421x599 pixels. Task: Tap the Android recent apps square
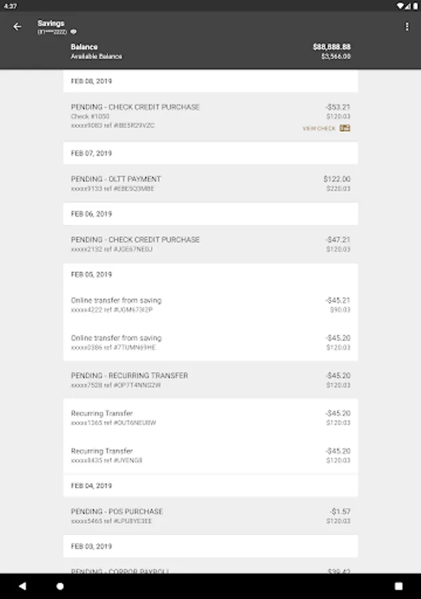(x=398, y=586)
